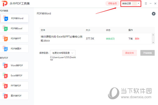Select the PDF转Excel icon in sidebar
This screenshot has height=105, width=158.
[x=5, y=28]
